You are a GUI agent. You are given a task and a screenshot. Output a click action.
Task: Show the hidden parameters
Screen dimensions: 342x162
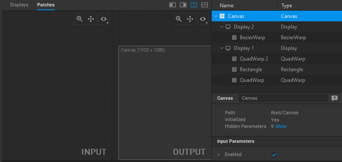click(x=281, y=126)
